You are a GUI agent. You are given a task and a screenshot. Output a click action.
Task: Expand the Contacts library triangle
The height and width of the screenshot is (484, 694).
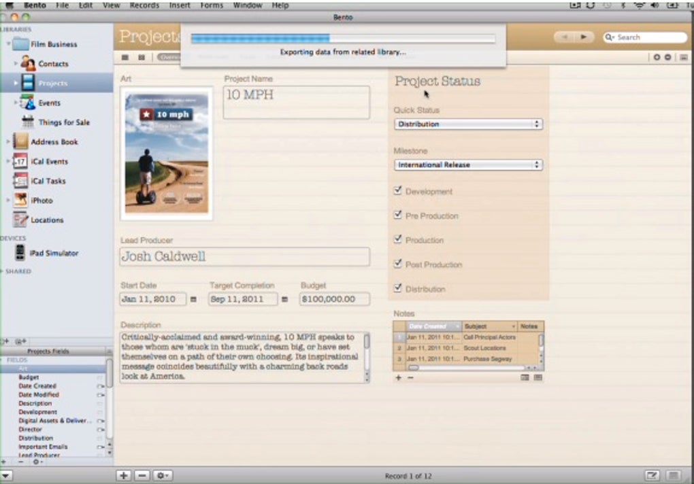click(16, 63)
